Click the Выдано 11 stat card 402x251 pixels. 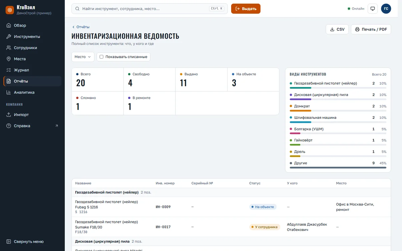pos(201,80)
